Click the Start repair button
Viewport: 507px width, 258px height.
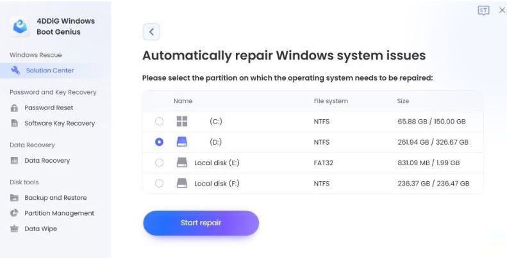click(201, 223)
